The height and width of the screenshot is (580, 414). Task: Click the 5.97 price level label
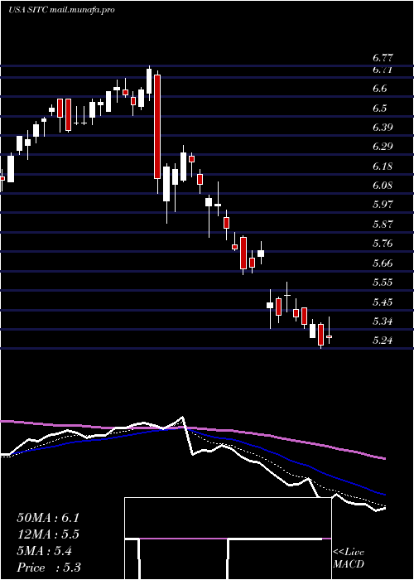pyautogui.click(x=383, y=205)
